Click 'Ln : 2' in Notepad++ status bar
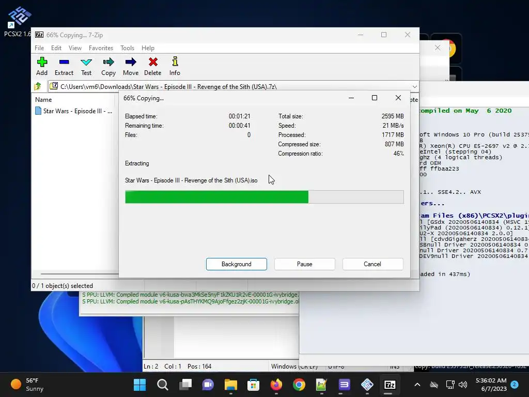The height and width of the screenshot is (397, 529). 151,367
